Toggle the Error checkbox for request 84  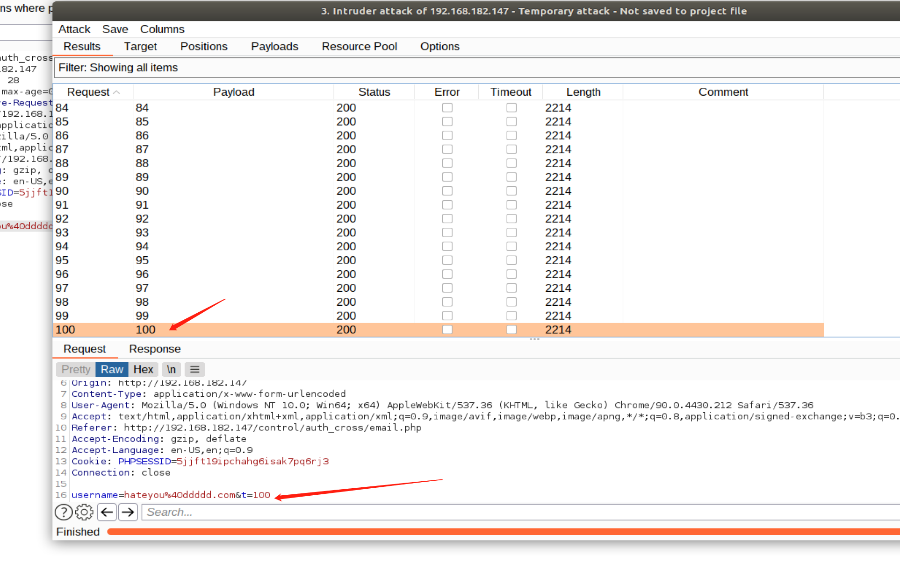point(447,108)
